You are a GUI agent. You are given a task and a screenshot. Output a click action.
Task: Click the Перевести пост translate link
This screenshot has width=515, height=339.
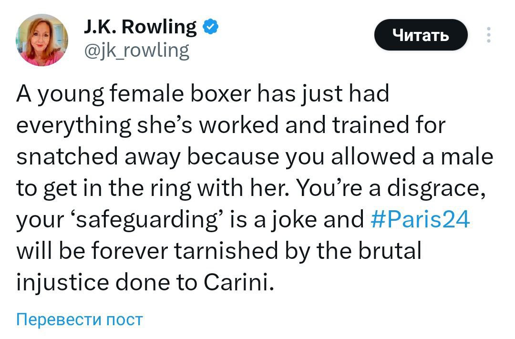[x=80, y=319]
